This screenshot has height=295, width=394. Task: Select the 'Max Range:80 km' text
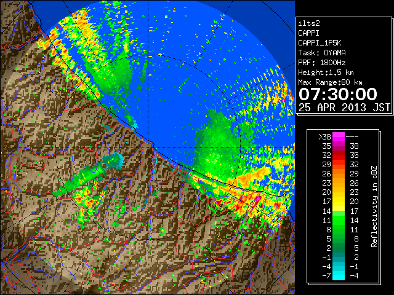330,82
